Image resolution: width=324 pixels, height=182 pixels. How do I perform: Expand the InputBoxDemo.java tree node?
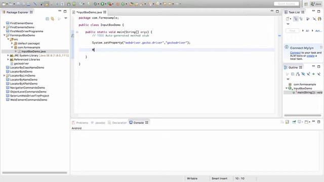[x=16, y=52]
